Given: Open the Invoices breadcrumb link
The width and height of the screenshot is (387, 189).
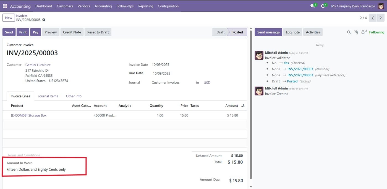Looking at the screenshot, I should point(22,16).
